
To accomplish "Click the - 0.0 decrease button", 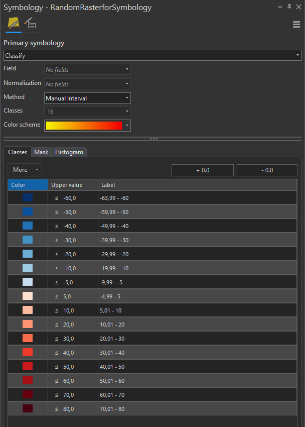I will (x=267, y=170).
